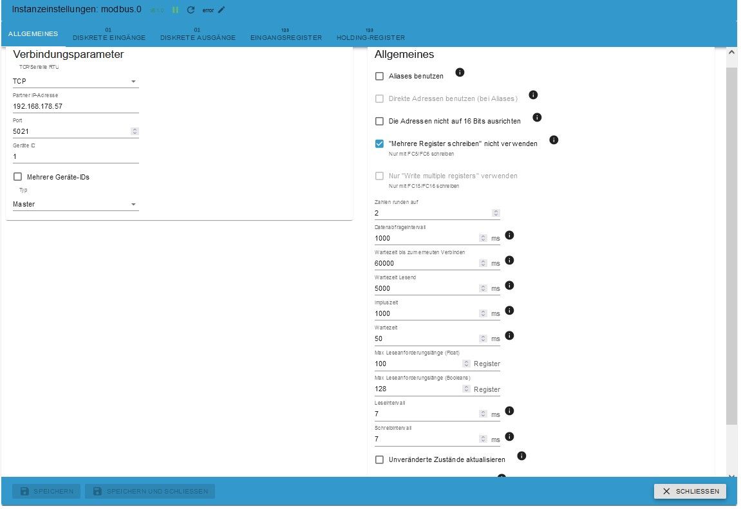Adjust reconnect wait 60000 stepper arrows
Viewport: 741px width, 509px height.
pyautogui.click(x=483, y=263)
